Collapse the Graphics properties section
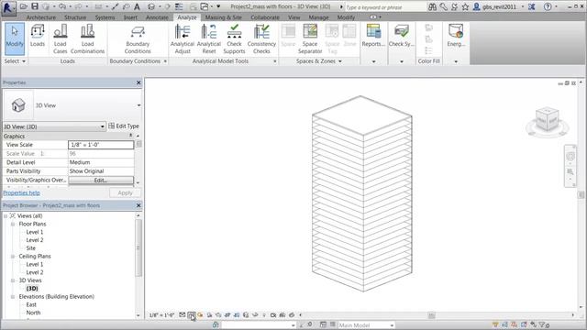 (x=130, y=136)
